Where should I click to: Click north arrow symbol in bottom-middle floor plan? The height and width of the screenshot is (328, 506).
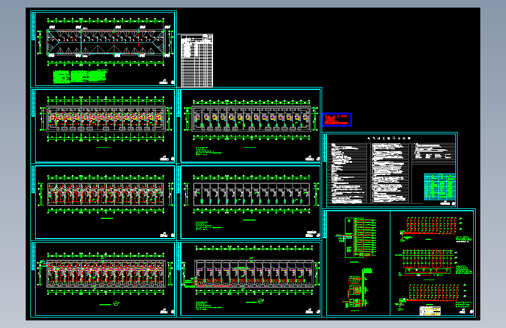coord(260,302)
